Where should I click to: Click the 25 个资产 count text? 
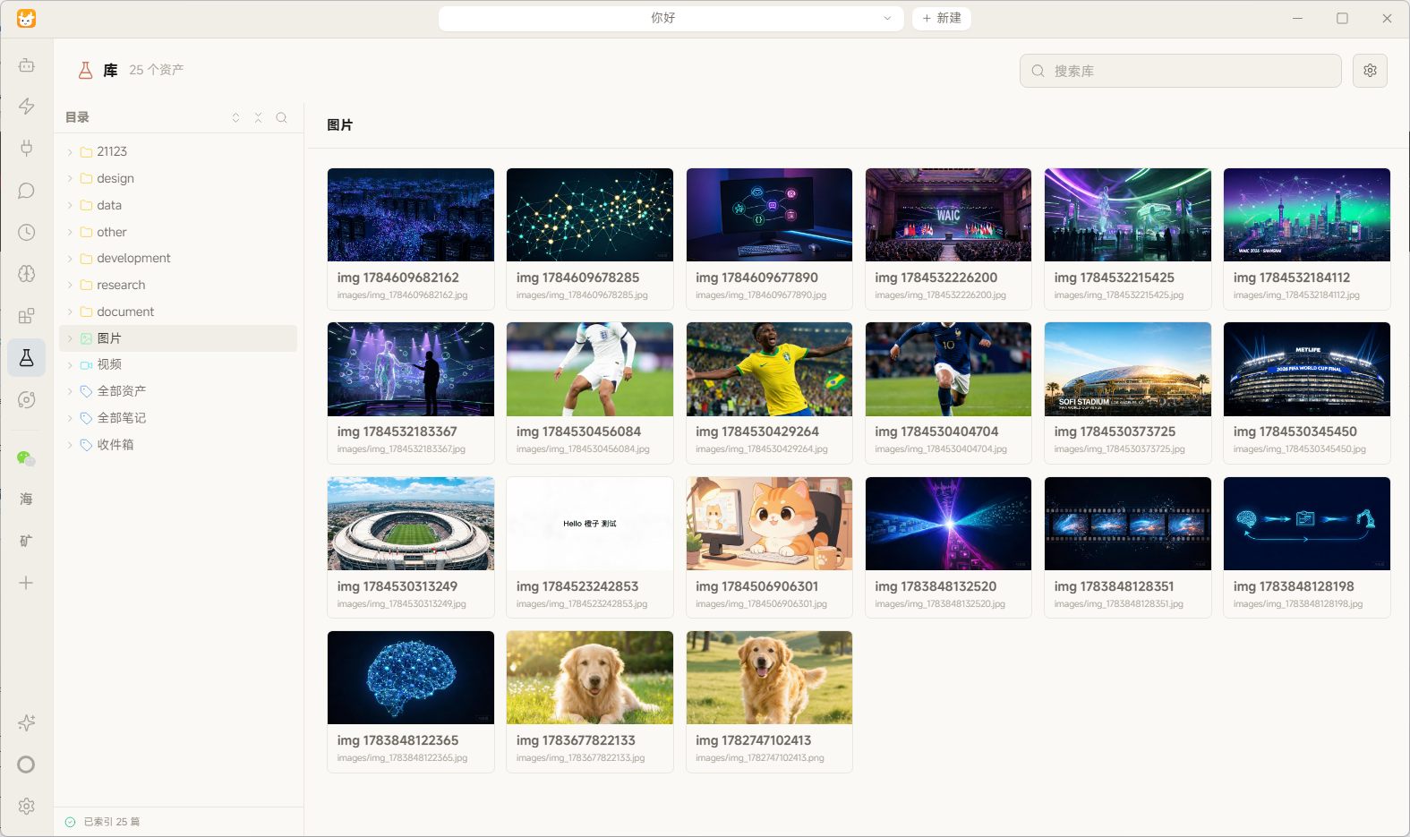pyautogui.click(x=157, y=70)
